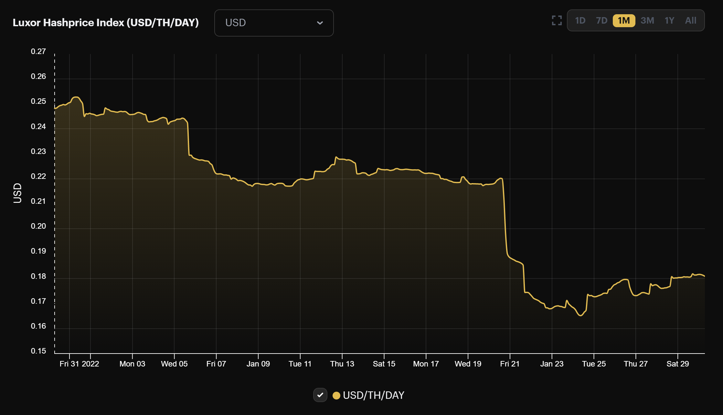This screenshot has width=723, height=415.
Task: Click the 0.21 y-axis value
Action: pyautogui.click(x=38, y=201)
